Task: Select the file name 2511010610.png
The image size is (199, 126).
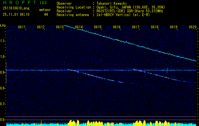Action: click(x=16, y=8)
